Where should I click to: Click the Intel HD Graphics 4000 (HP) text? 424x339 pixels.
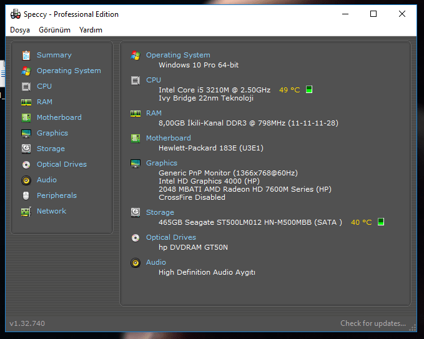(x=209, y=181)
